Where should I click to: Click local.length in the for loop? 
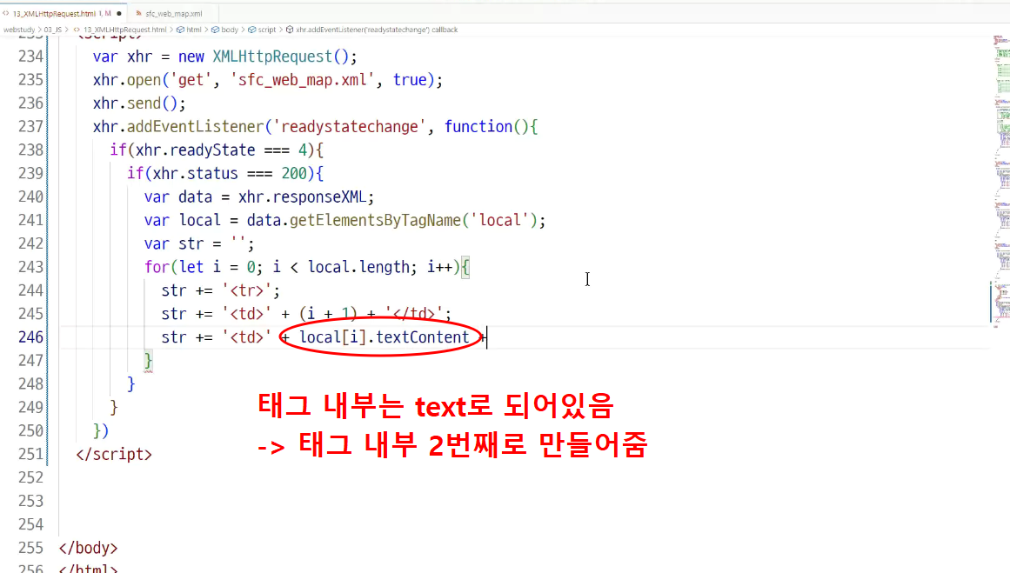(x=358, y=267)
